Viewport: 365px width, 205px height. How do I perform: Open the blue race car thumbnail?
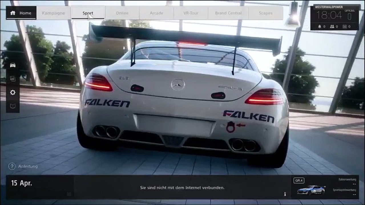tap(311, 190)
